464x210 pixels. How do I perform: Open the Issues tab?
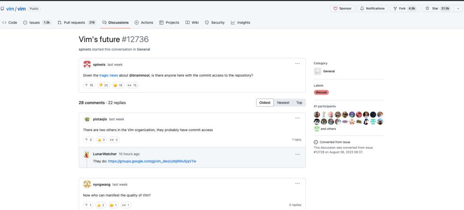(x=37, y=22)
